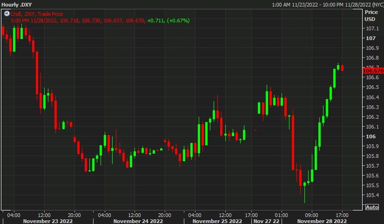Click the 09:00 time label on the axis
Viewport: 384px width, 224px height.
[311, 215]
